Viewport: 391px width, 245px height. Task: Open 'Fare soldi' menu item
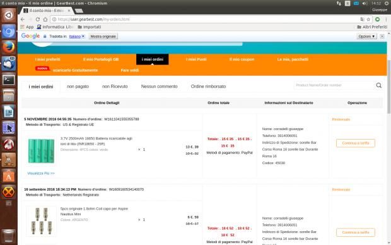coord(130,70)
